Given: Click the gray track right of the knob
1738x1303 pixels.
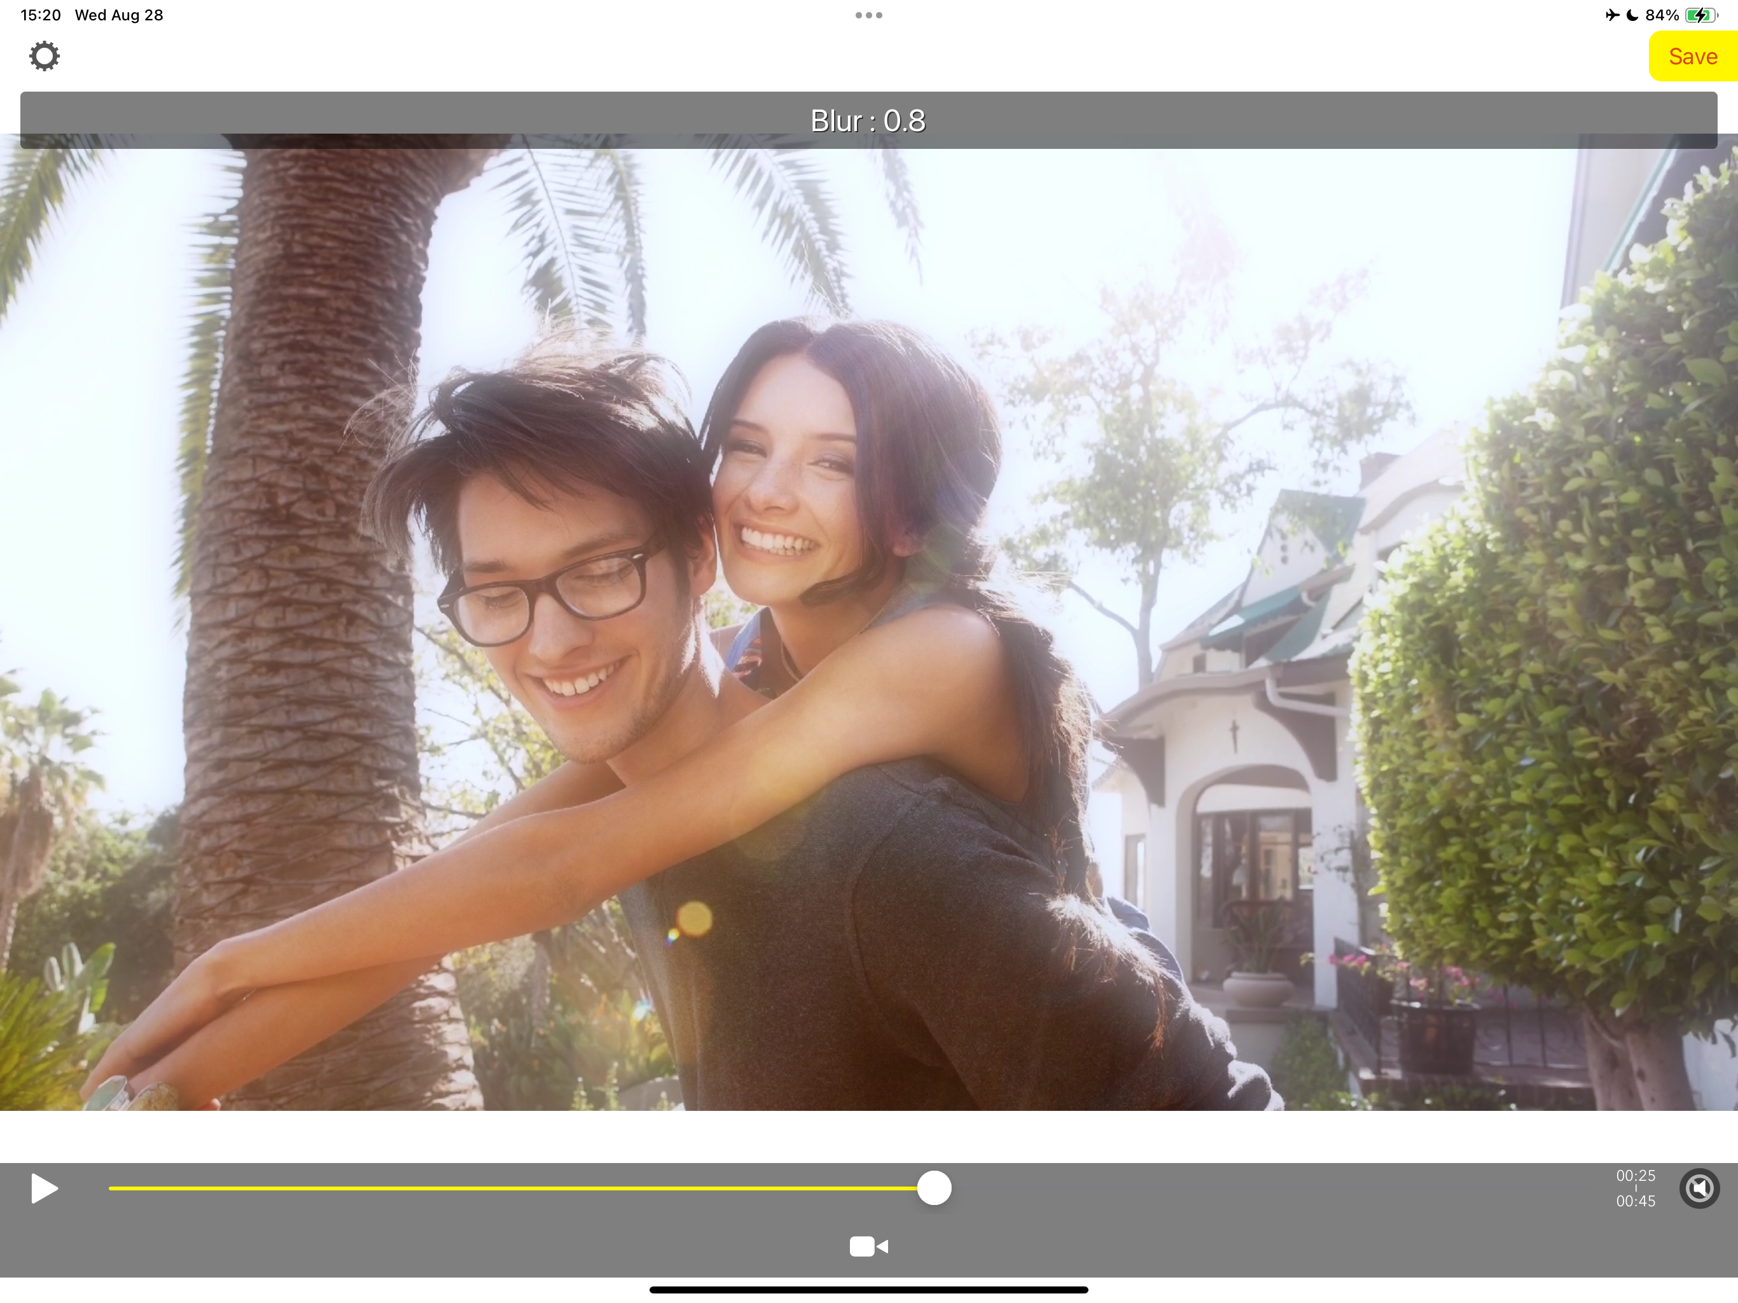Looking at the screenshot, I should point(1257,1188).
